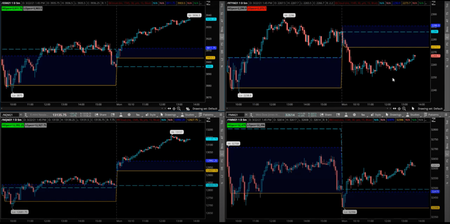
Task: Expand the /NQM21 symbol dropdown arrow
Action: point(21,115)
